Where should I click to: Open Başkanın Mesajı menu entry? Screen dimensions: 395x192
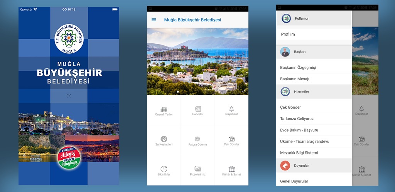pyautogui.click(x=314, y=79)
